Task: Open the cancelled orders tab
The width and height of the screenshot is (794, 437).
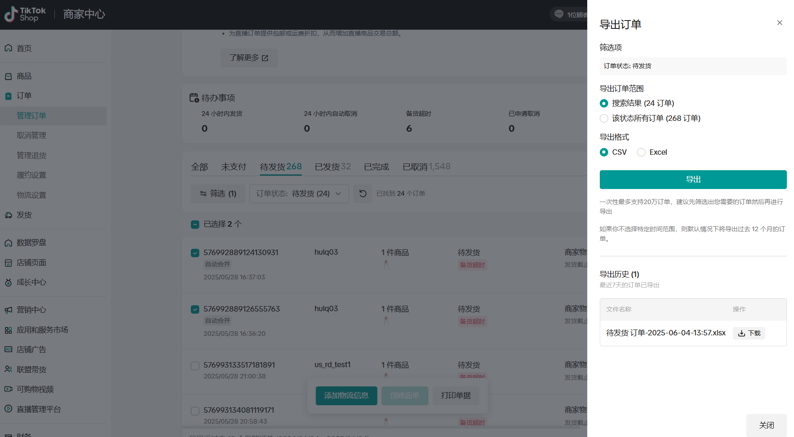Action: pyautogui.click(x=426, y=167)
